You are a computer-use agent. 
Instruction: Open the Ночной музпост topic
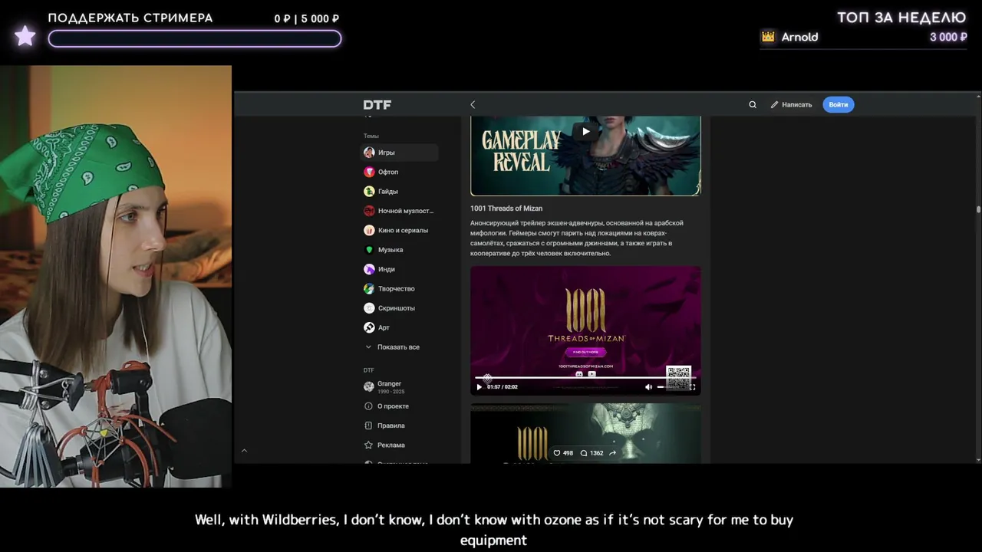pyautogui.click(x=400, y=211)
